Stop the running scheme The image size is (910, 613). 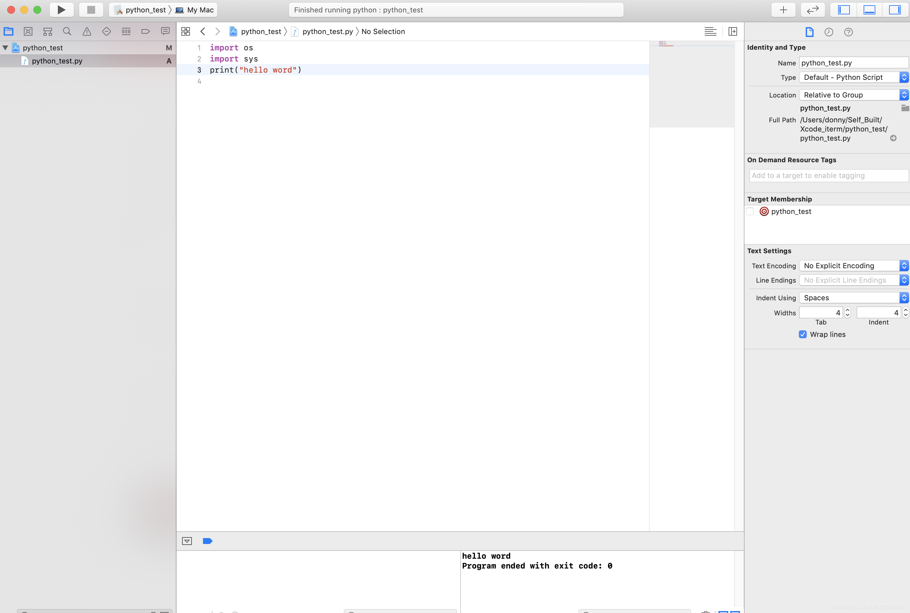click(x=91, y=9)
